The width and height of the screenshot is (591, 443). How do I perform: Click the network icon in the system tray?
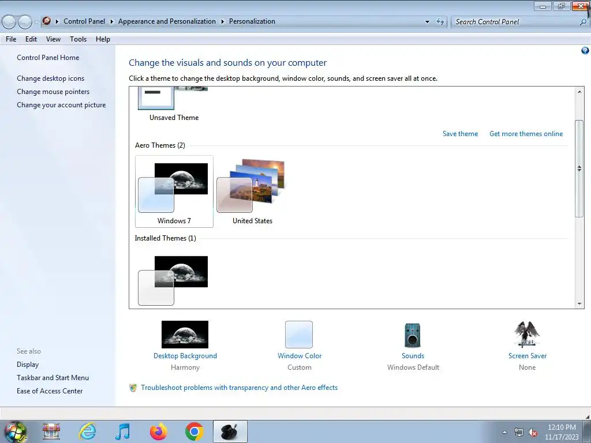click(x=519, y=432)
